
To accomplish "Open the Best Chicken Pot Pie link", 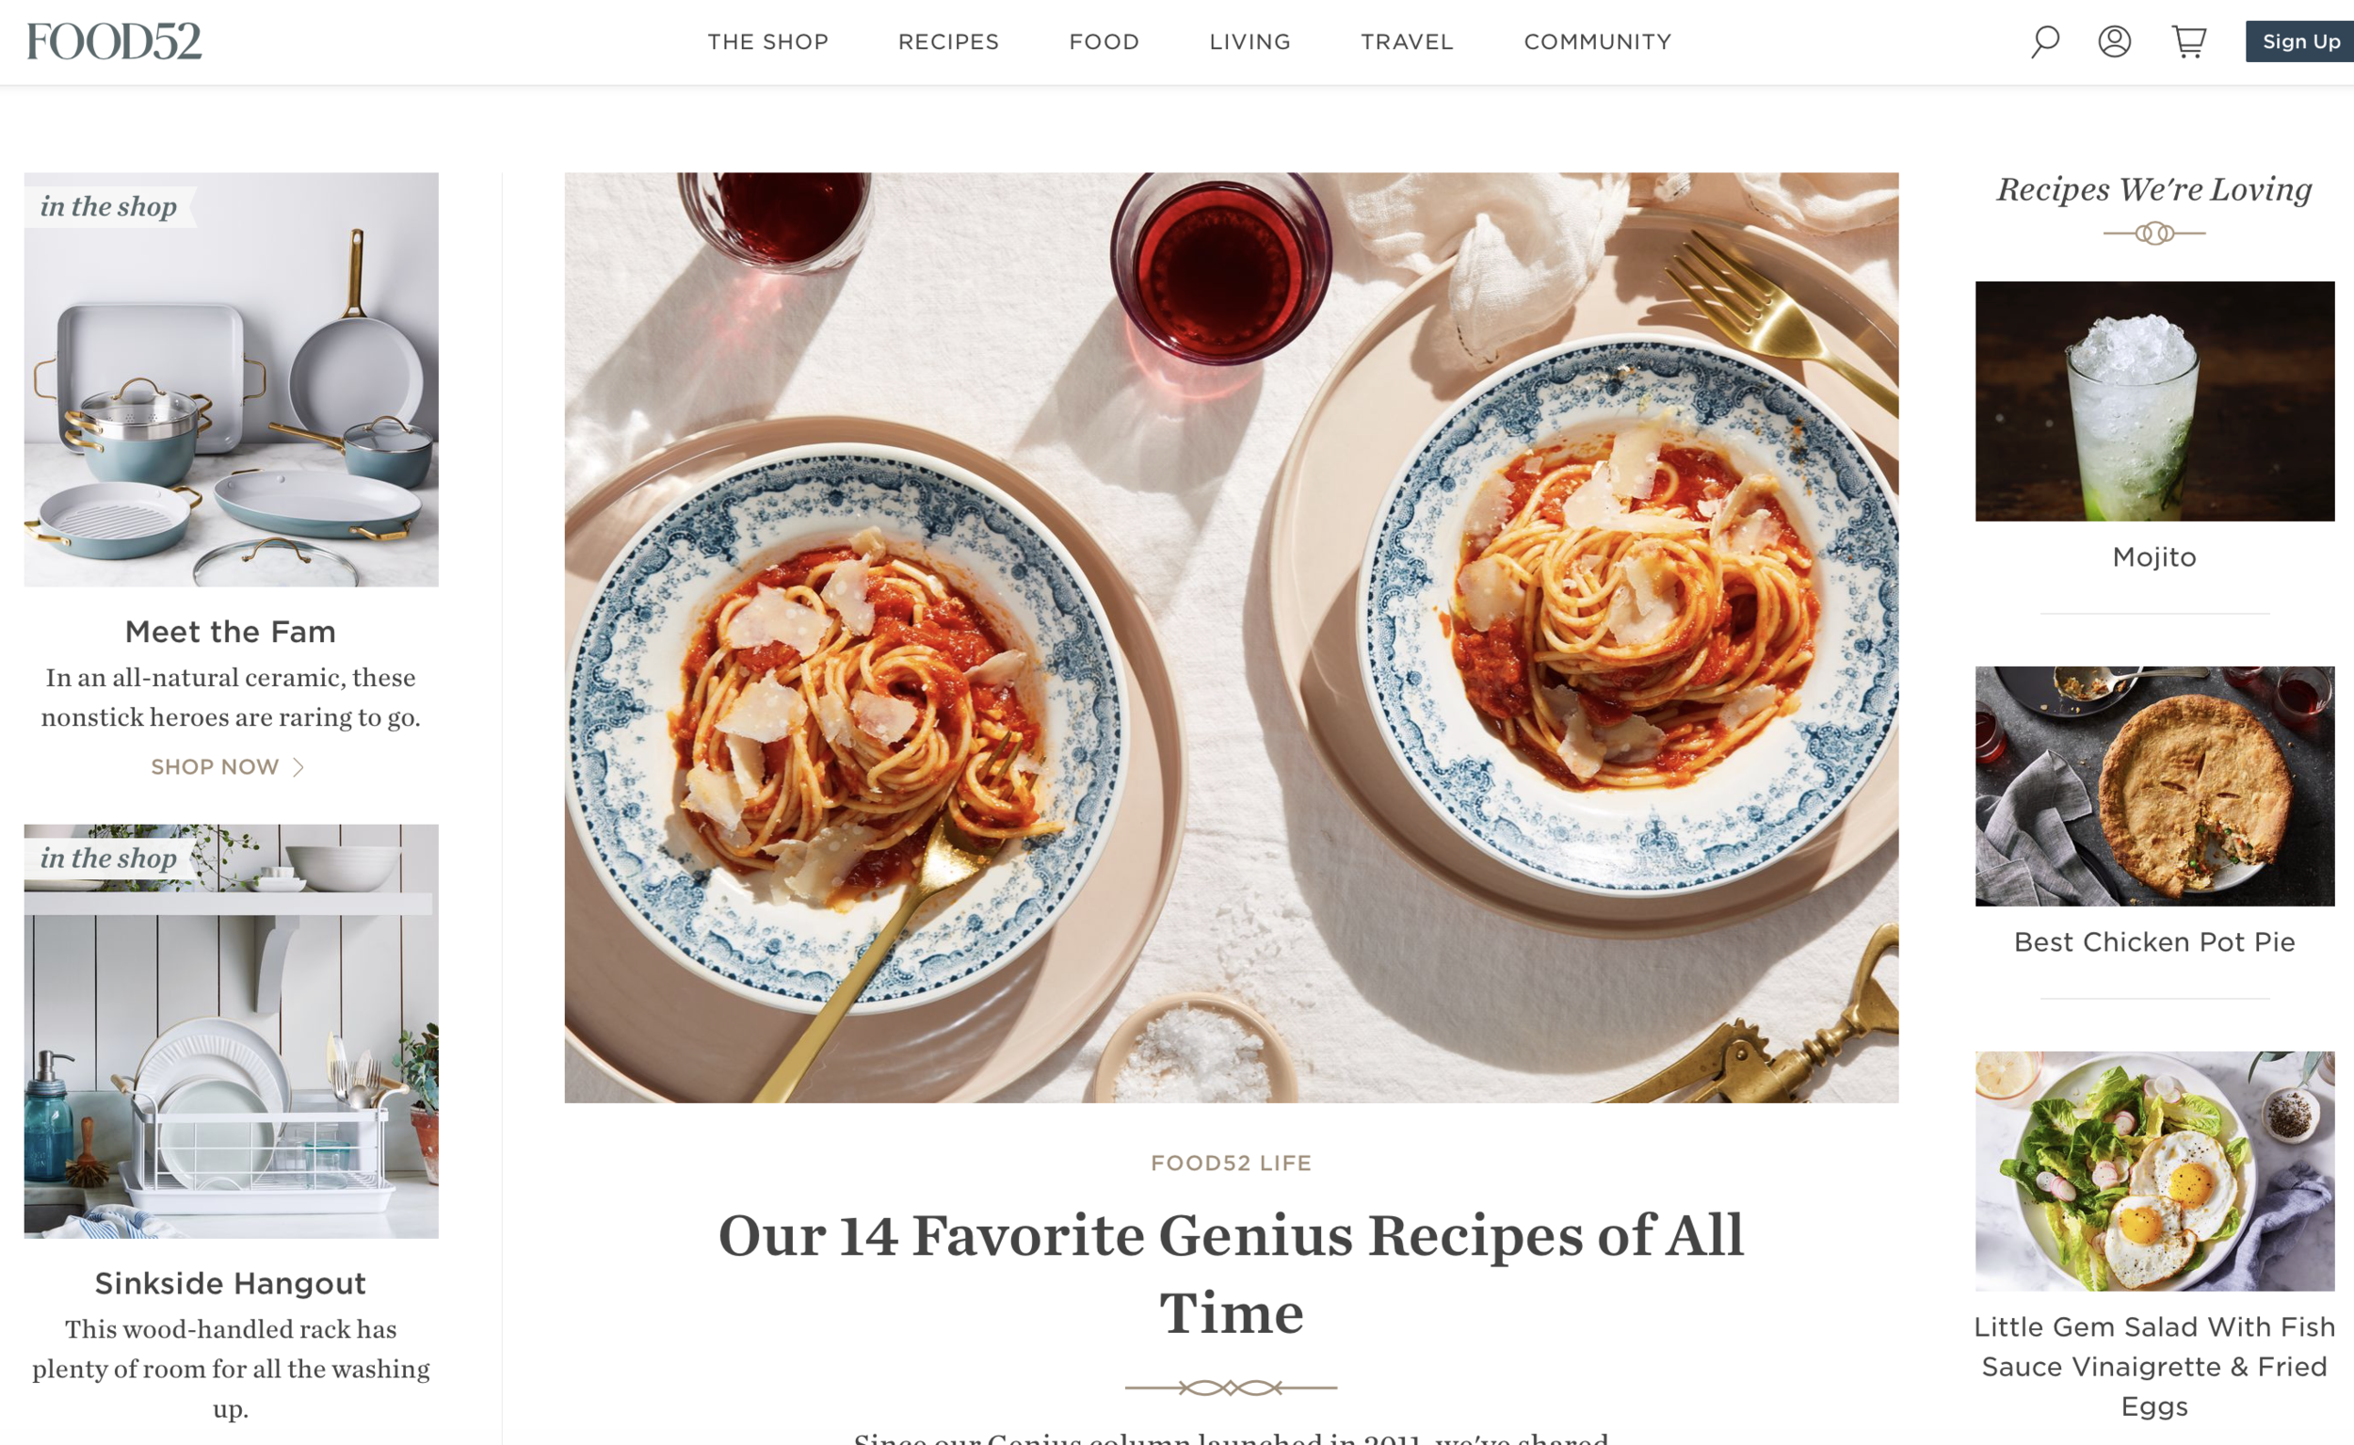I will pyautogui.click(x=2154, y=942).
